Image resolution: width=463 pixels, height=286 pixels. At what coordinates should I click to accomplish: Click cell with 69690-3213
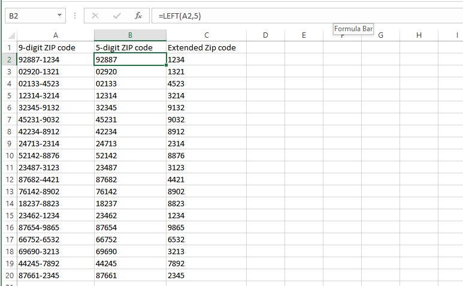point(56,252)
